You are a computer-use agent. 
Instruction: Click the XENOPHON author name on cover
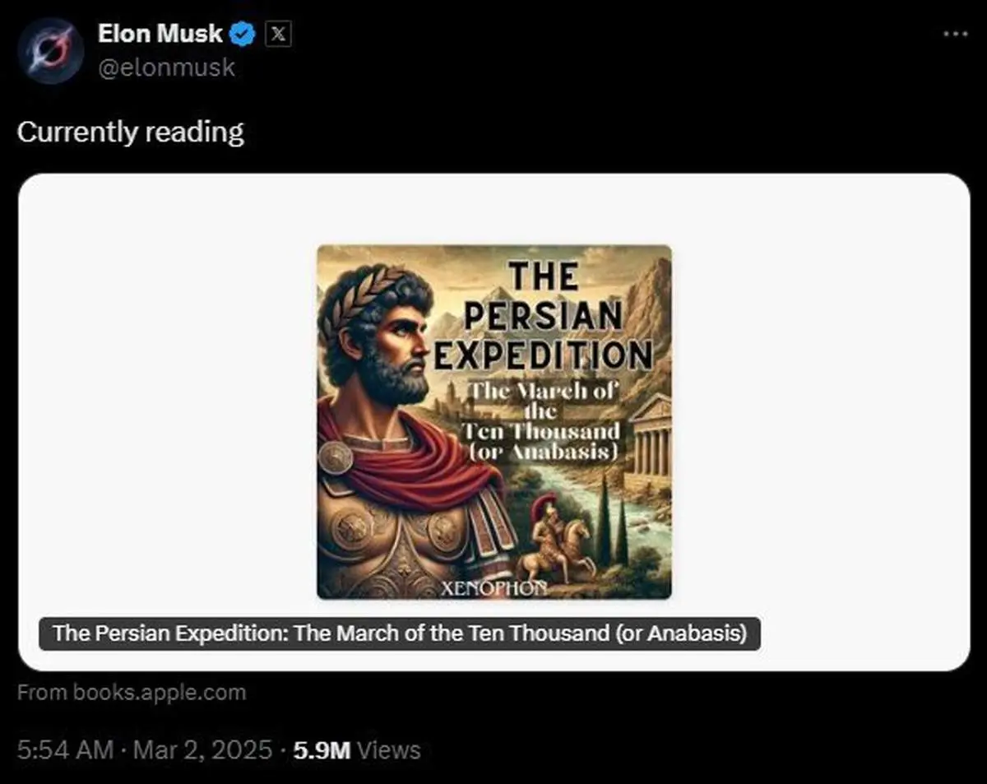[492, 589]
